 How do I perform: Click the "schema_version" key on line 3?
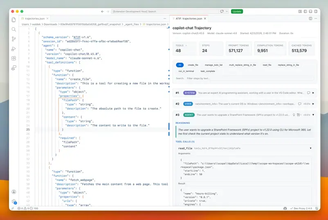tap(56, 37)
